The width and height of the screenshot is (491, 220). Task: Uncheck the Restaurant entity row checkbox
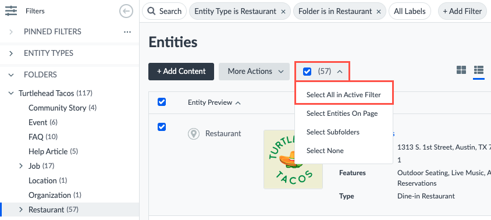coord(162,127)
